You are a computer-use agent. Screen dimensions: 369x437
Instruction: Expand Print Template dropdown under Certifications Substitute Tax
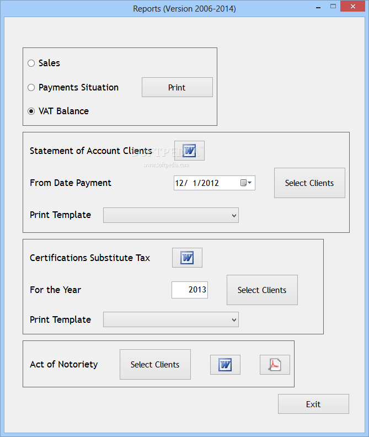coord(171,319)
